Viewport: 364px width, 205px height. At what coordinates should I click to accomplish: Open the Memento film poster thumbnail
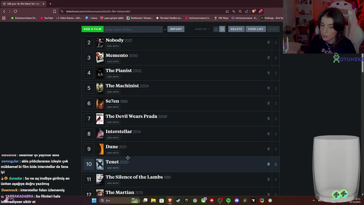[100, 58]
